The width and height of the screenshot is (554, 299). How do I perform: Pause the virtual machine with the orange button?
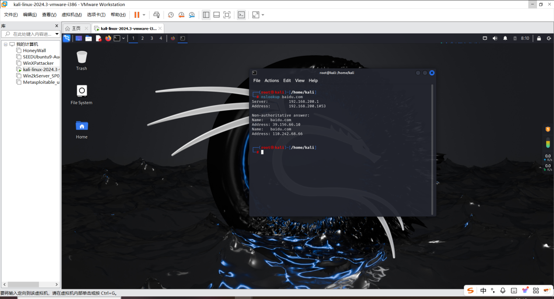[137, 15]
